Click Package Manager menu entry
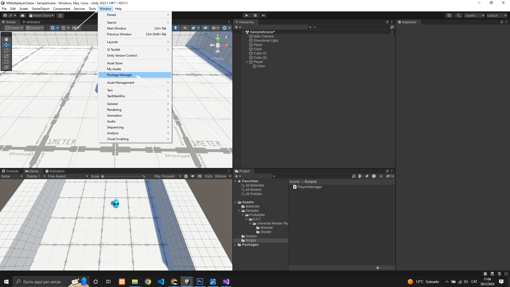 pos(120,75)
